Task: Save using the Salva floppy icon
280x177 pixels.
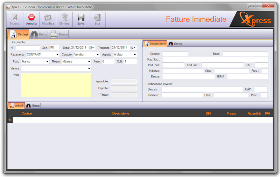Action: pos(81,18)
